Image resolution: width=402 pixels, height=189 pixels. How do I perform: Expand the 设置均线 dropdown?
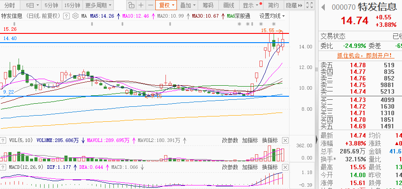pos(272,16)
